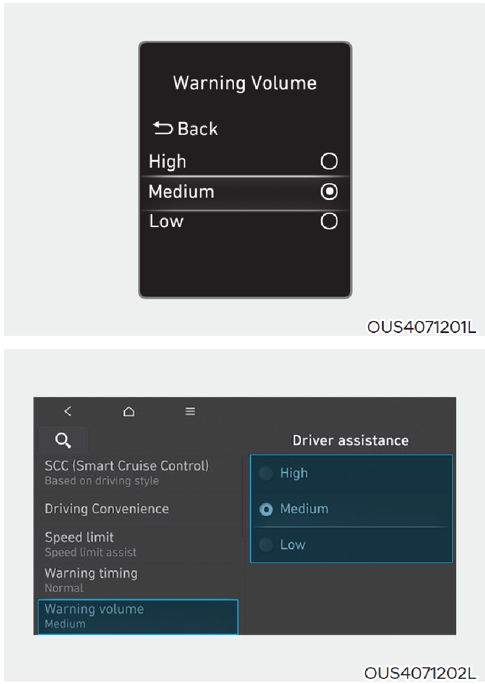Click the Warning Volume title text
The width and height of the screenshot is (485, 684).
point(245,84)
